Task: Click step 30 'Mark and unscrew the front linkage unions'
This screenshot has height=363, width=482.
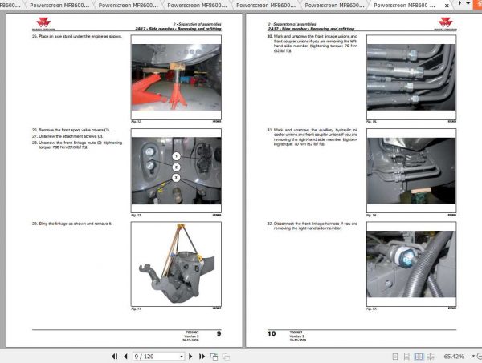Action: [312, 43]
